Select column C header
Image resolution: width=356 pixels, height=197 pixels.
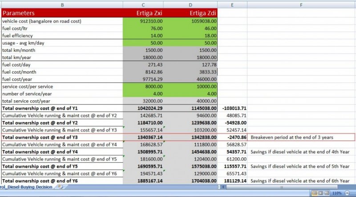(x=143, y=5)
